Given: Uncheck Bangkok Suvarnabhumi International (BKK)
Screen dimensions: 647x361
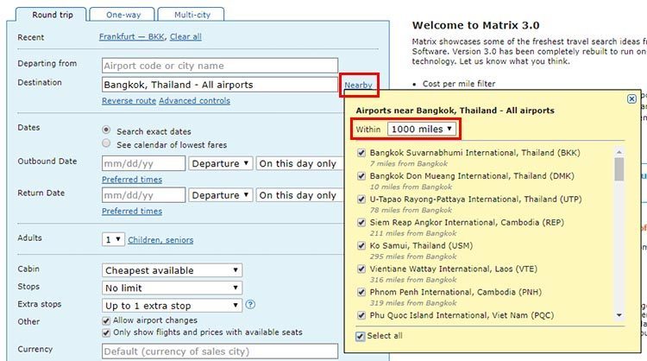Looking at the screenshot, I should [x=361, y=153].
